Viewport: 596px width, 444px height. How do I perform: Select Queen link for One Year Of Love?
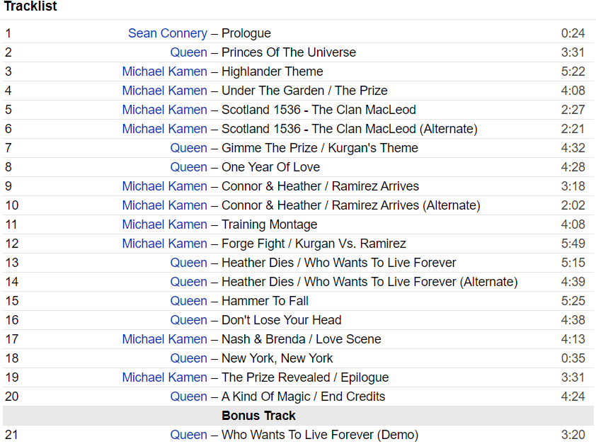click(188, 167)
